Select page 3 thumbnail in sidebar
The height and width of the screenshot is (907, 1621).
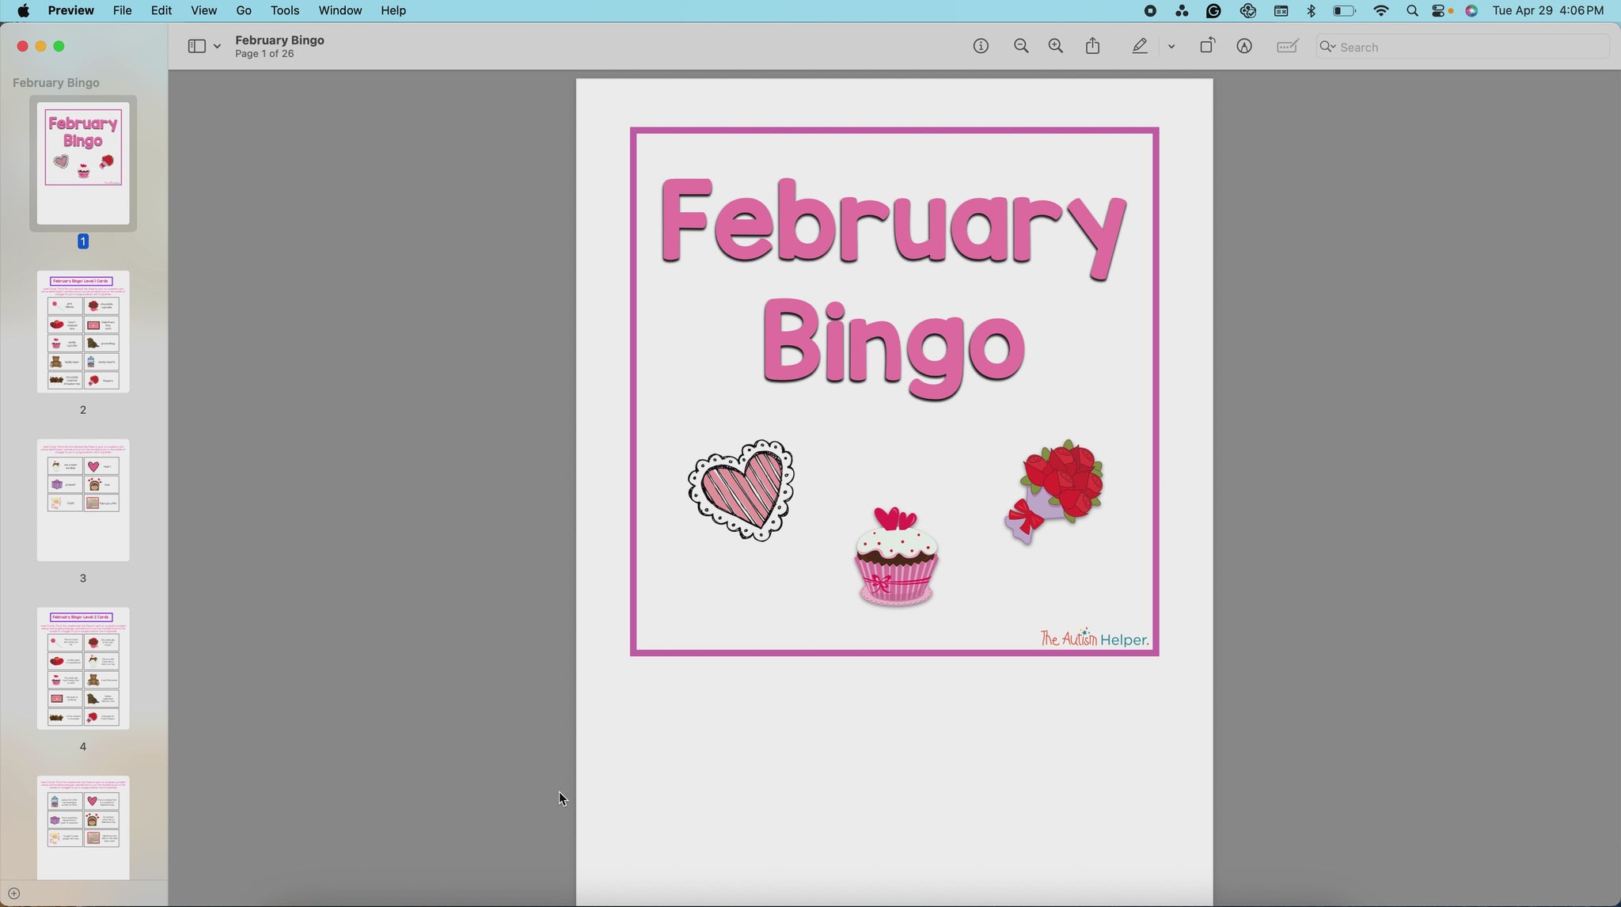tap(83, 500)
